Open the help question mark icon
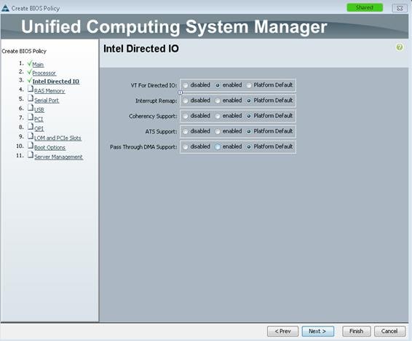This screenshot has width=412, height=341. (x=400, y=47)
